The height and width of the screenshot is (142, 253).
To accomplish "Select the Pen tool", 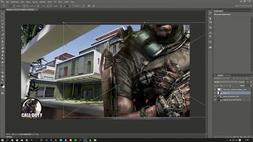I will point(2,62).
